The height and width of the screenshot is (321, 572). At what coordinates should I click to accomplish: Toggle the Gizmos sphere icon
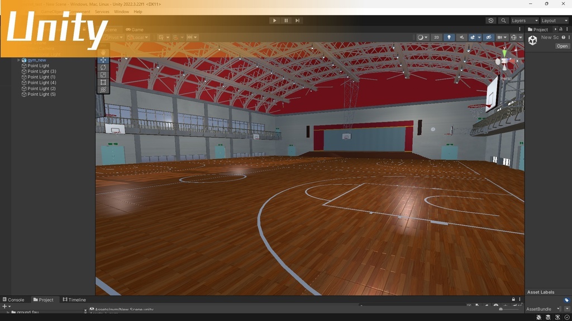pyautogui.click(x=514, y=37)
